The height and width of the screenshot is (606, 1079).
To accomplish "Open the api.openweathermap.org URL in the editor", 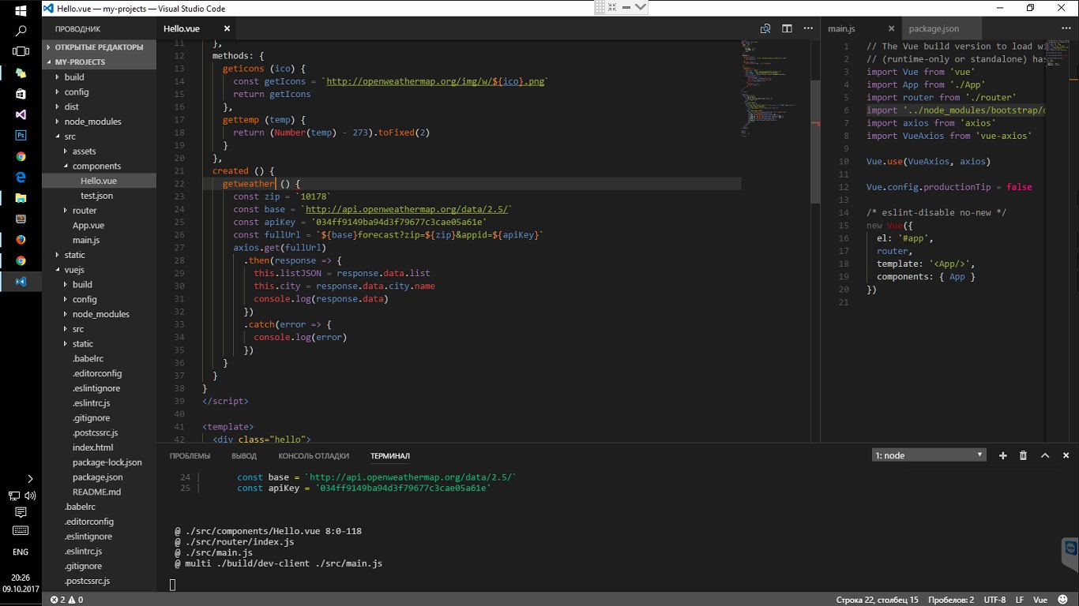I will [408, 209].
